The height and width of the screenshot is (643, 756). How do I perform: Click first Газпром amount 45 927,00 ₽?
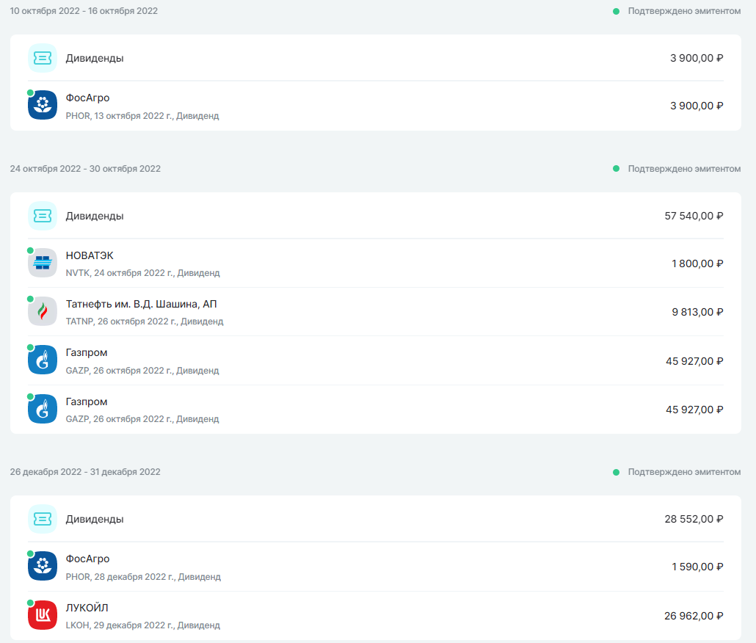694,361
